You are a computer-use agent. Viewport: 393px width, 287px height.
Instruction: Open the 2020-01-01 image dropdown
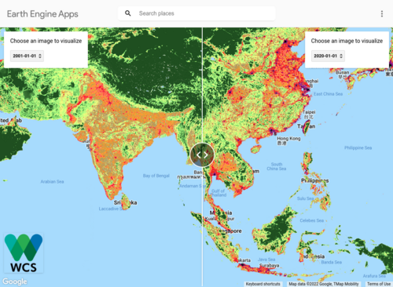point(328,56)
